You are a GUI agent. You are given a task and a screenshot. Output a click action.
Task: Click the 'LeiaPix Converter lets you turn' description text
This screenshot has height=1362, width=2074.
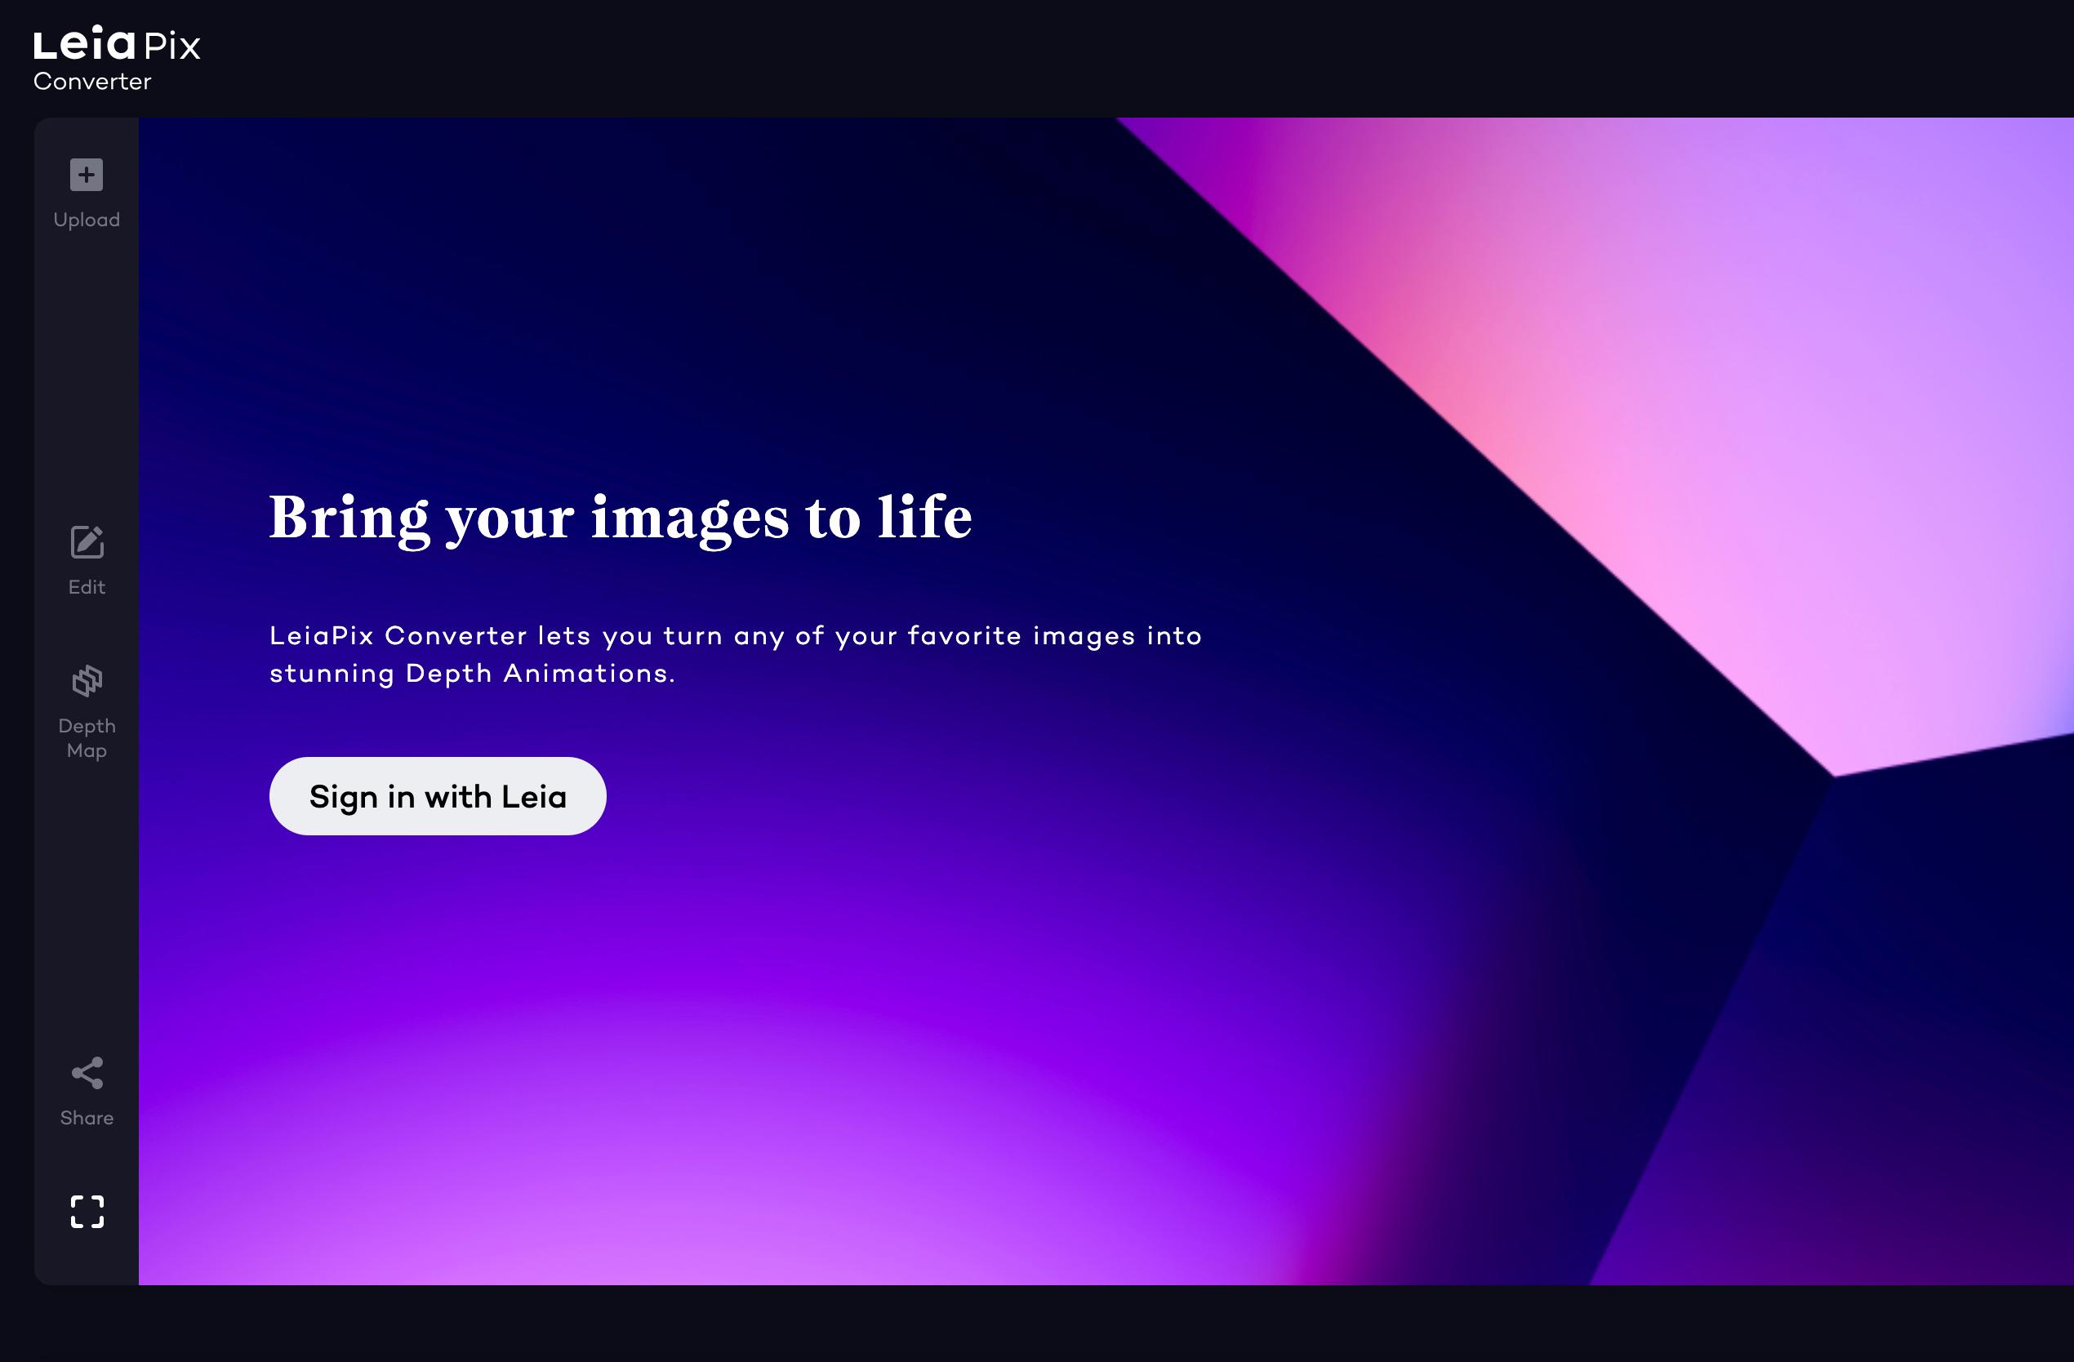pyautogui.click(x=736, y=654)
